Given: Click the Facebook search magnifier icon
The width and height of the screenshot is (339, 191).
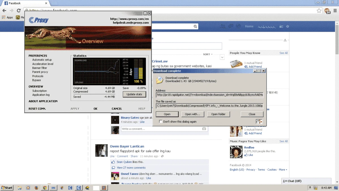Looking at the screenshot, I should [195, 26].
